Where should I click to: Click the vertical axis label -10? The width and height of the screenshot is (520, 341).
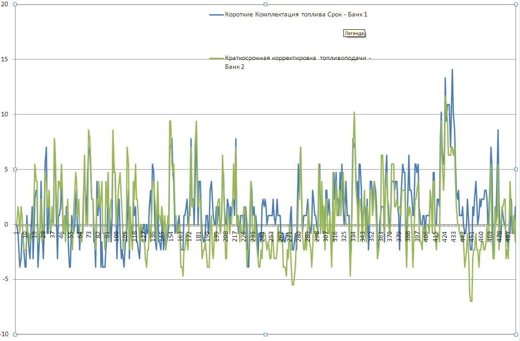(4, 334)
